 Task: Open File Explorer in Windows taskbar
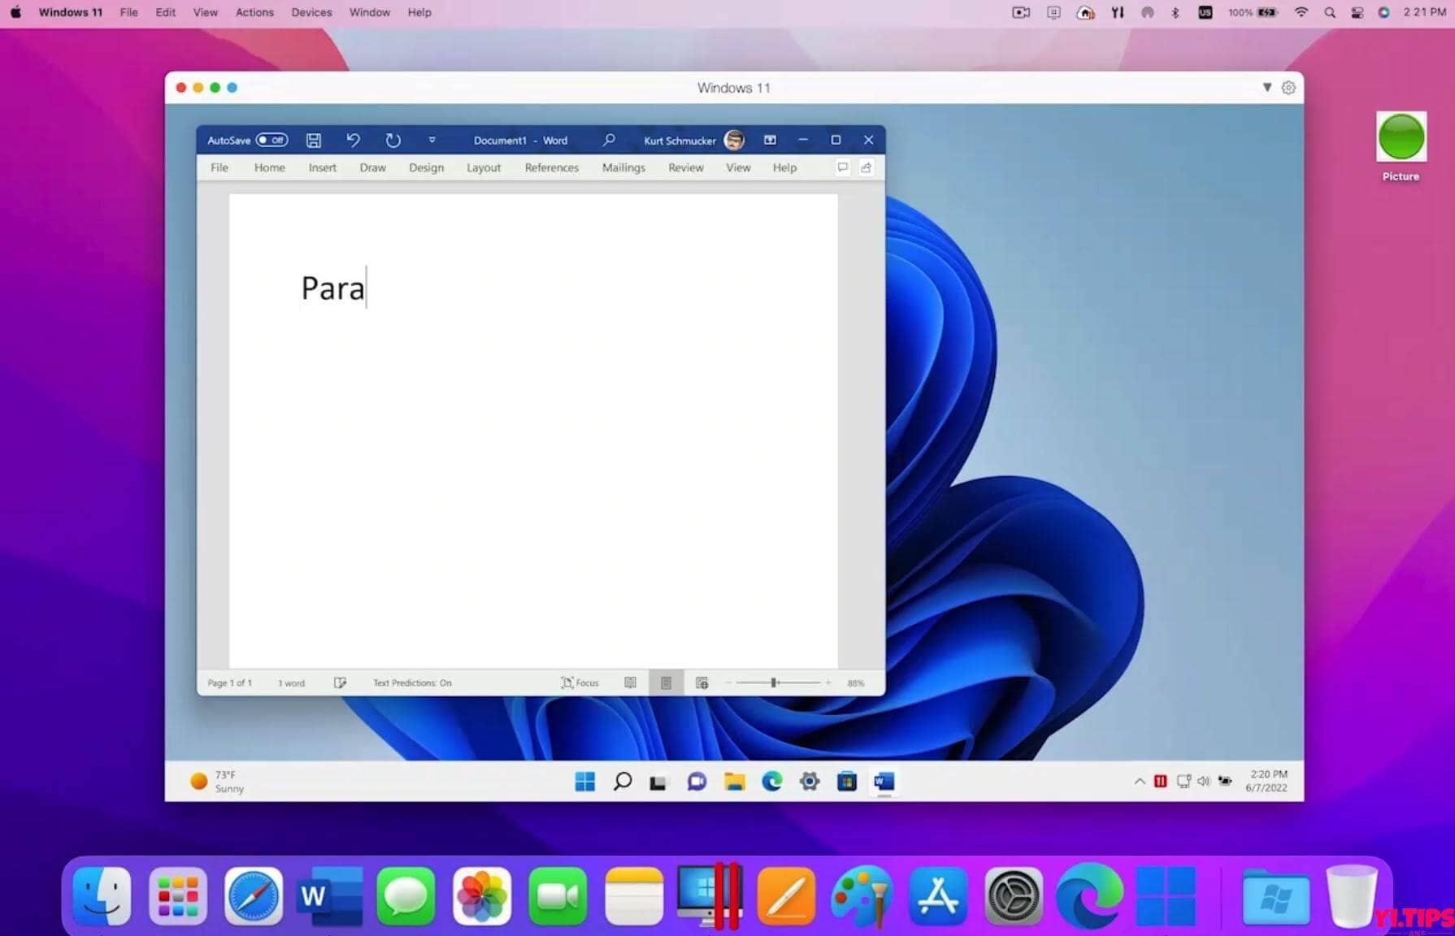pyautogui.click(x=735, y=782)
